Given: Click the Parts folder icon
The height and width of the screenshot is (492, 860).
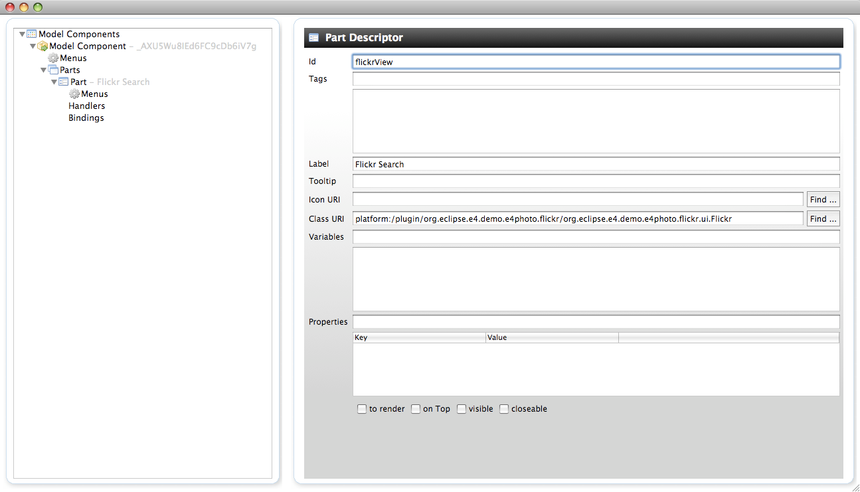Looking at the screenshot, I should [53, 70].
